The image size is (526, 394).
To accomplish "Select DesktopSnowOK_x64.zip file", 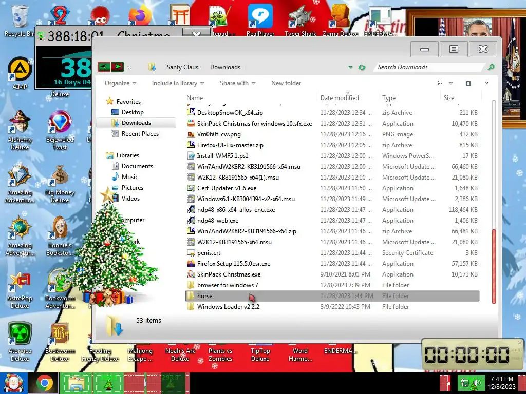I will pyautogui.click(x=332, y=112).
